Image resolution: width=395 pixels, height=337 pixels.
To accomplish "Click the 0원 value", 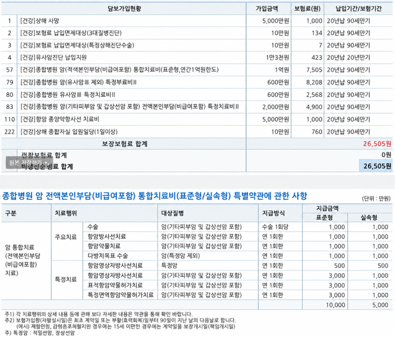I will click(386, 154).
